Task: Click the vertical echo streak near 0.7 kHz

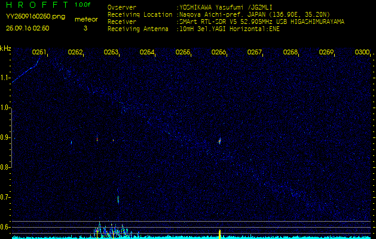Action: [x=118, y=199]
